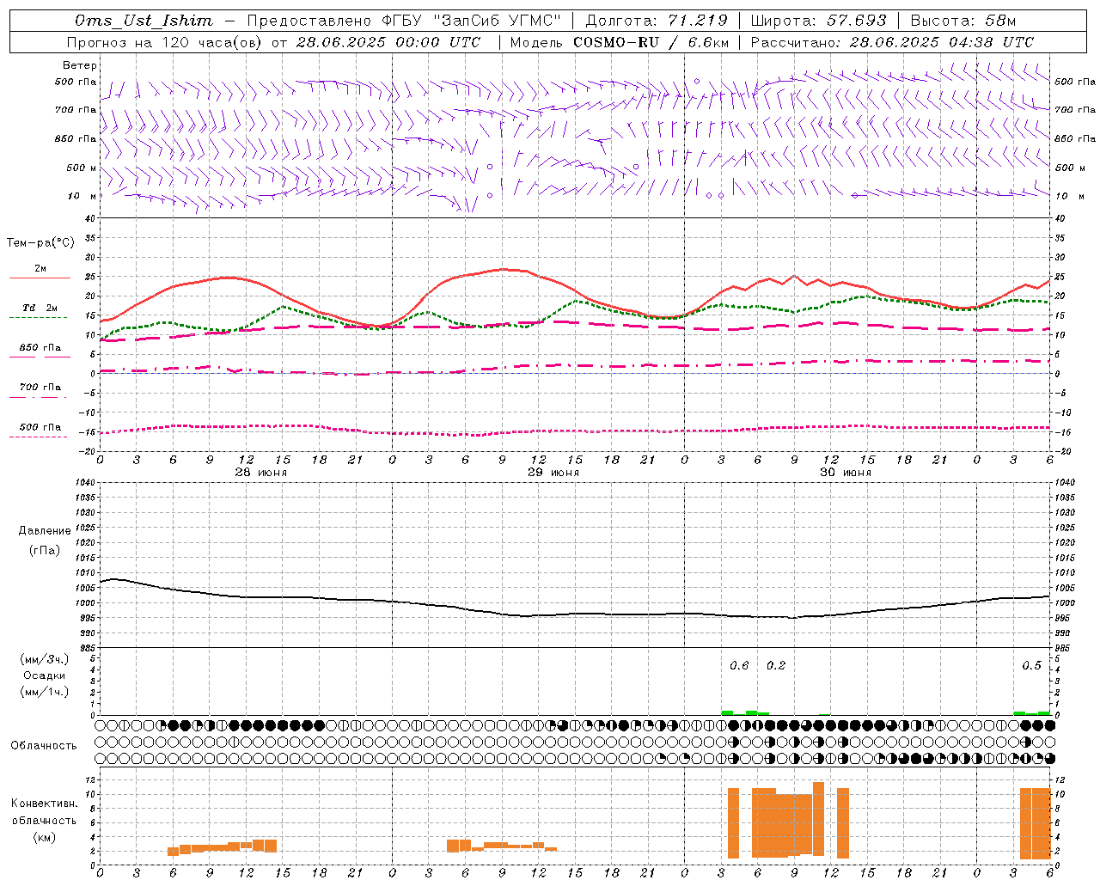Select the elevation text Высота: 58м
1100x880 pixels.
[962, 21]
